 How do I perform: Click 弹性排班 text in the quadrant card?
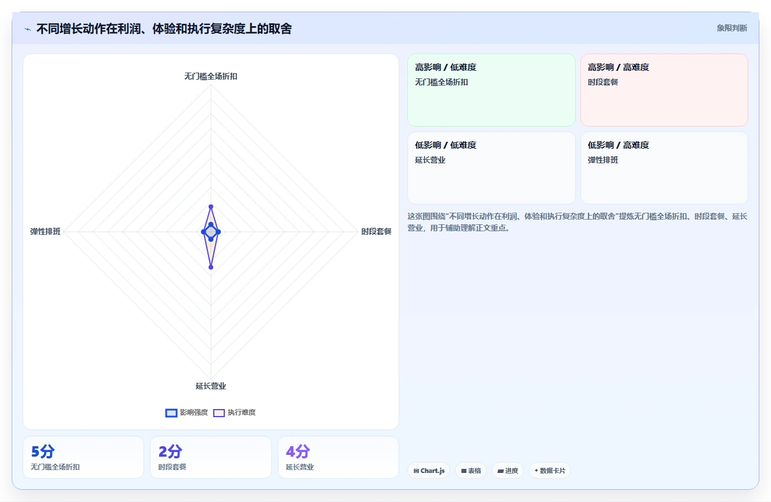tap(603, 160)
